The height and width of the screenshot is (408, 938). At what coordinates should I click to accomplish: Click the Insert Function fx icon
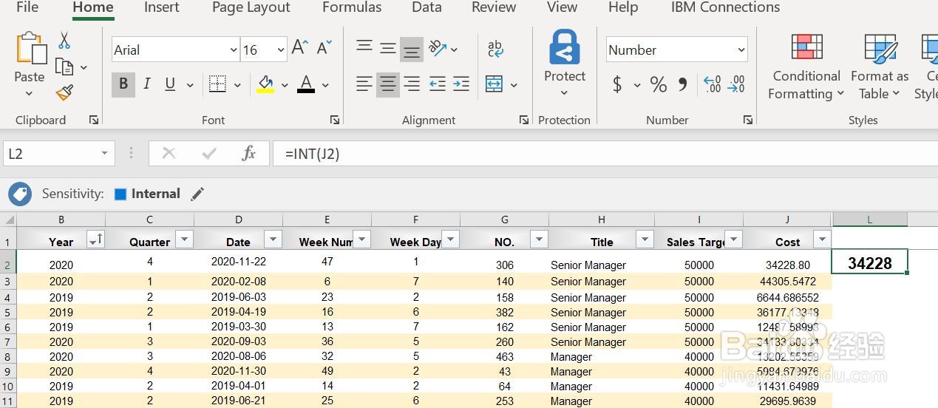point(249,154)
